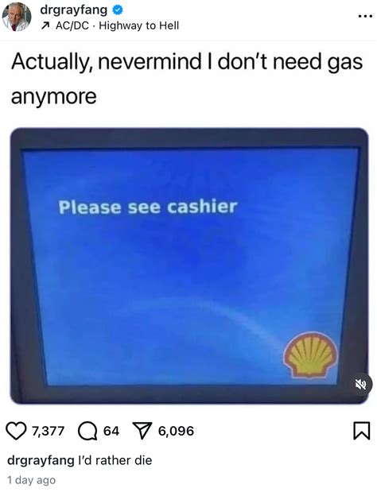Screen dimensions: 377x492
Task: View the 7,377 likes count
Action: coord(48,431)
